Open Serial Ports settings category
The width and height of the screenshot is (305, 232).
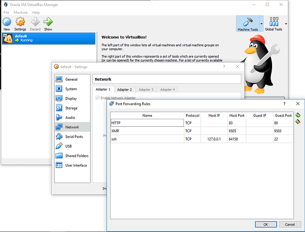tap(72, 136)
